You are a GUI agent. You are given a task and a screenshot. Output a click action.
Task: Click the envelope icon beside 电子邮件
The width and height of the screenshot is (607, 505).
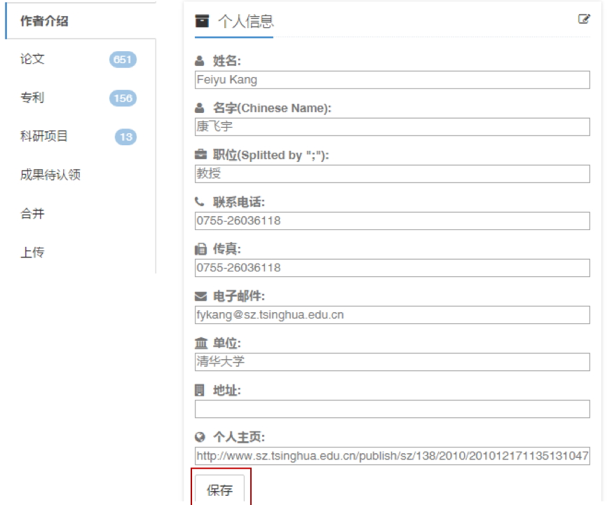tap(200, 296)
